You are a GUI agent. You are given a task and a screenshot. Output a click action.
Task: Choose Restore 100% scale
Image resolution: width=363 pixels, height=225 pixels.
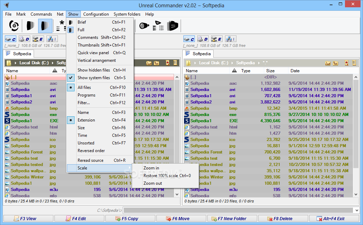point(165,176)
